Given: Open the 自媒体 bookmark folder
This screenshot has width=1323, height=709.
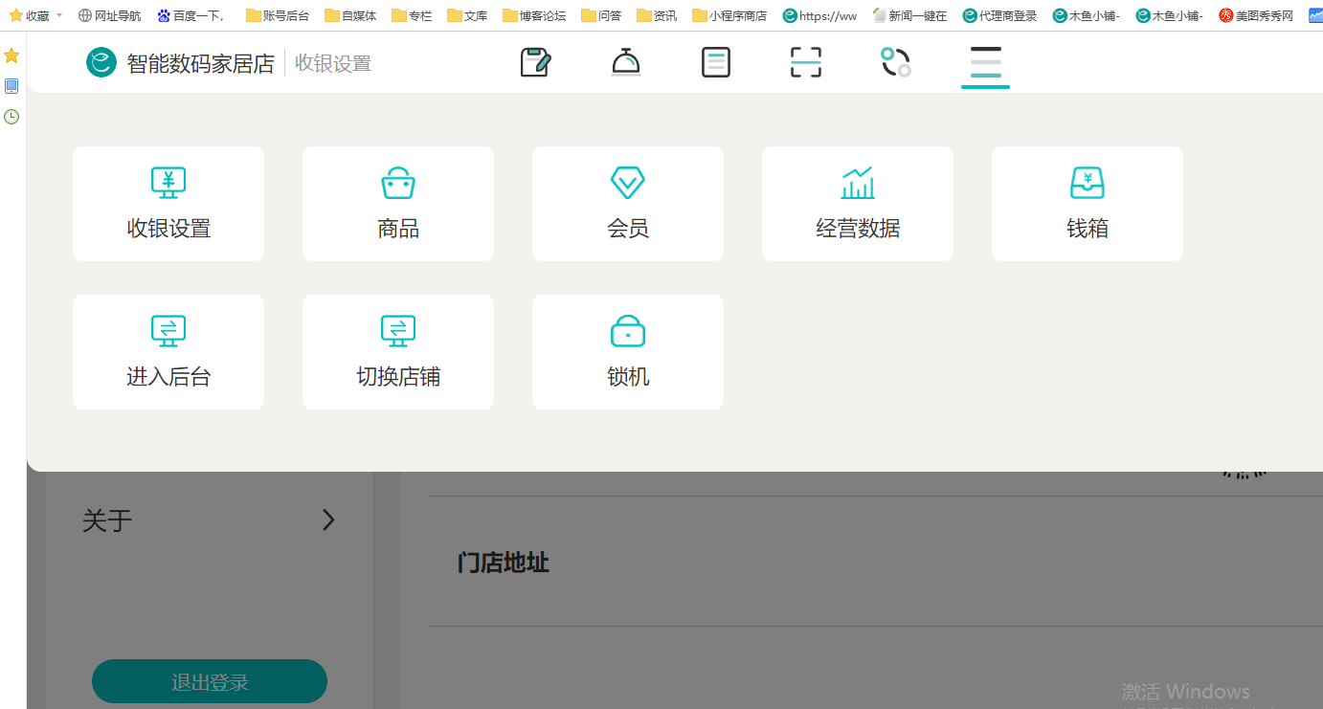Looking at the screenshot, I should [350, 15].
